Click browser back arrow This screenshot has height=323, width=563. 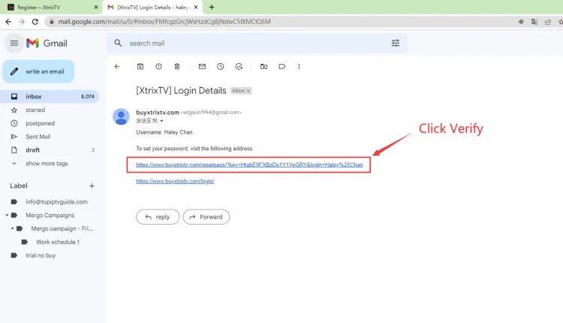coord(8,22)
